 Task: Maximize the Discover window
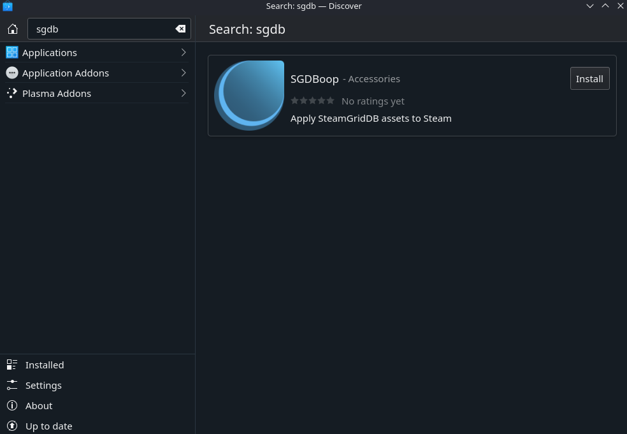605,6
